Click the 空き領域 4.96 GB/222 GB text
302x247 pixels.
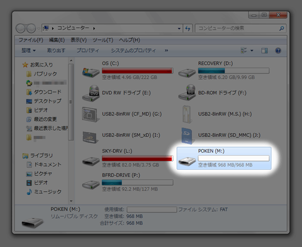click(x=130, y=77)
